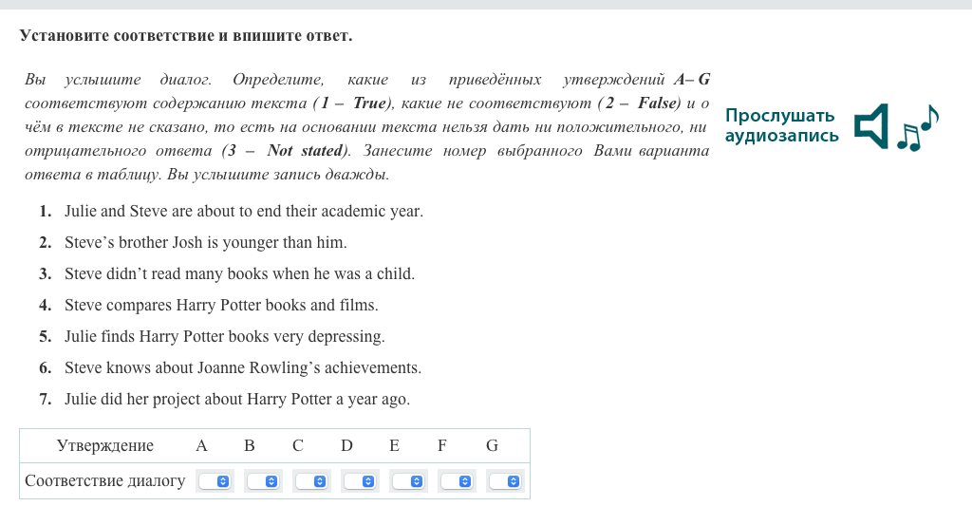Open the answer dropdown under column A
Image resolution: width=972 pixels, height=525 pixels.
[x=215, y=481]
